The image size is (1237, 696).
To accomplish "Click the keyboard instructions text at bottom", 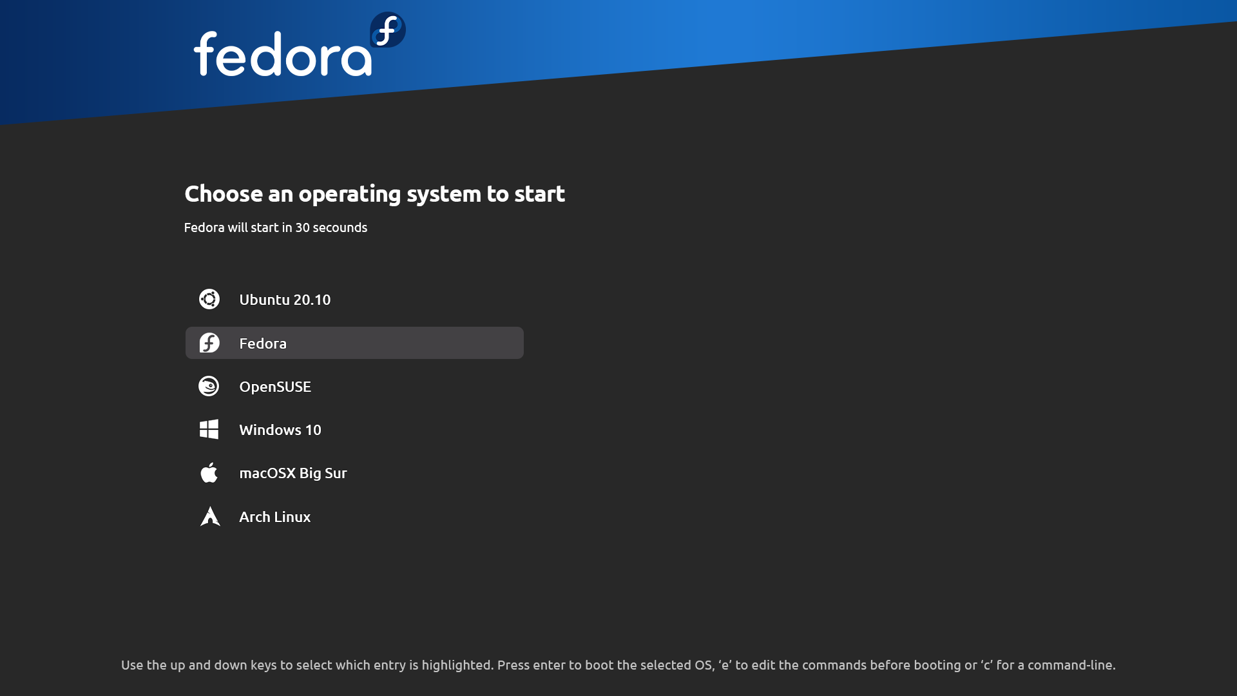I will (618, 665).
